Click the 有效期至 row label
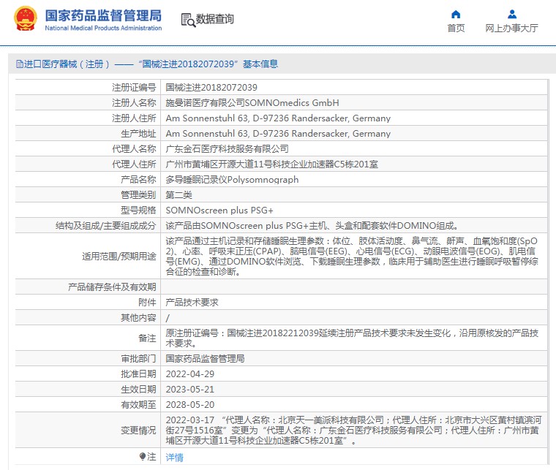 tap(138, 404)
